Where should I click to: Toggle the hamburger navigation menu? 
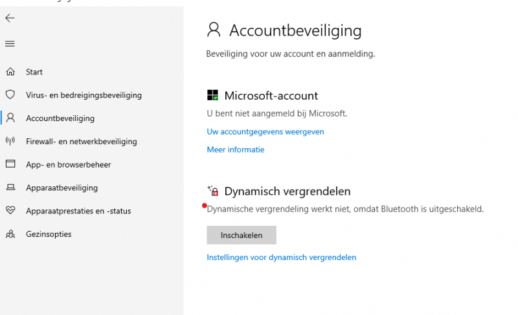pos(10,43)
